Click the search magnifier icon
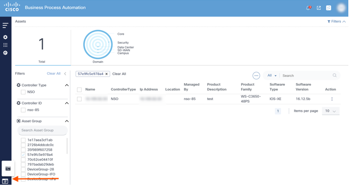Viewport: 354px width, 187px height. click(335, 75)
